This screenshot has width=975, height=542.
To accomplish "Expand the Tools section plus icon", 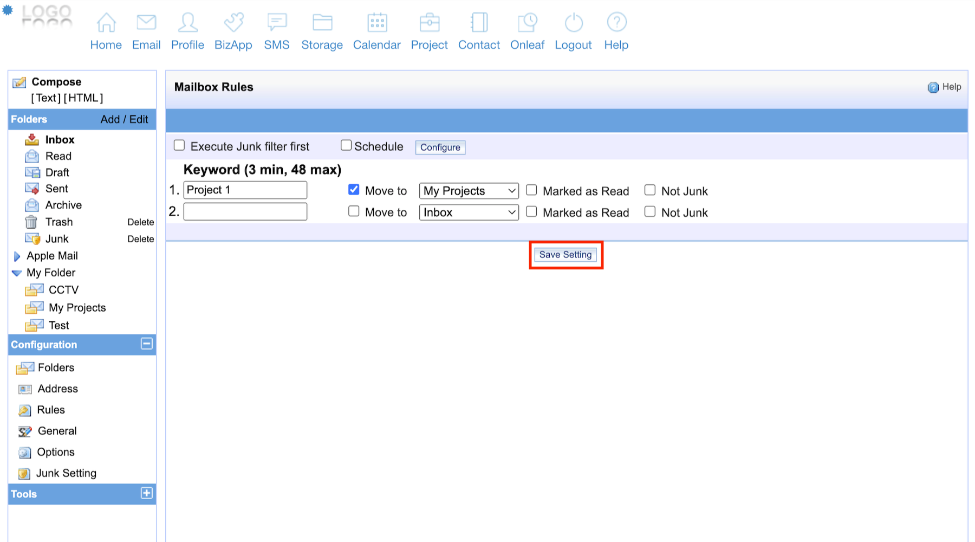I will [146, 493].
